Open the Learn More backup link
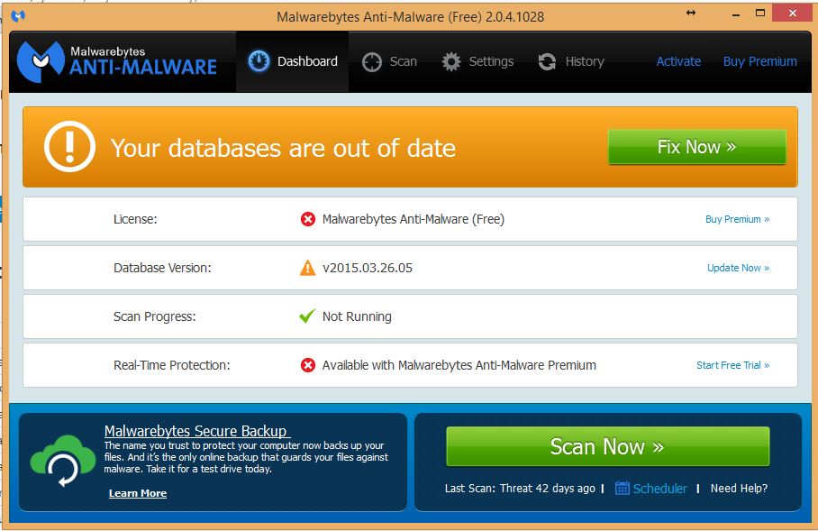Viewport: 818px width, 531px height. click(138, 493)
